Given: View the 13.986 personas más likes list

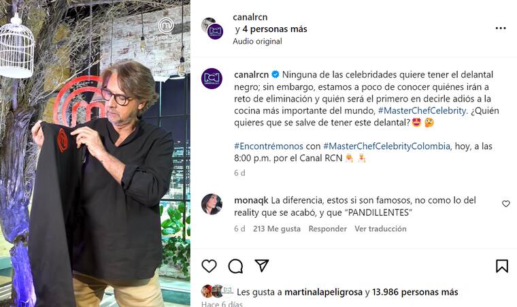Looking at the screenshot, I should pos(415,292).
